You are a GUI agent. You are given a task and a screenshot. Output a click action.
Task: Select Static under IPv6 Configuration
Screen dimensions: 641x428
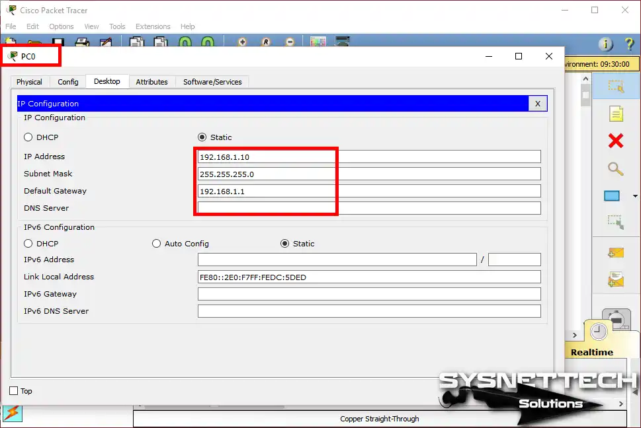(284, 244)
